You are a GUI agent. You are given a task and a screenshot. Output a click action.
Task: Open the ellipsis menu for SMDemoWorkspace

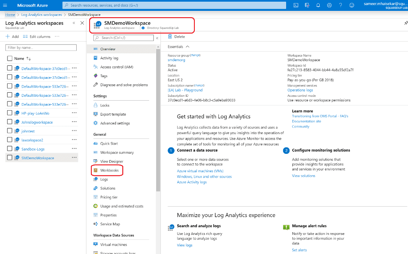[x=74, y=158]
